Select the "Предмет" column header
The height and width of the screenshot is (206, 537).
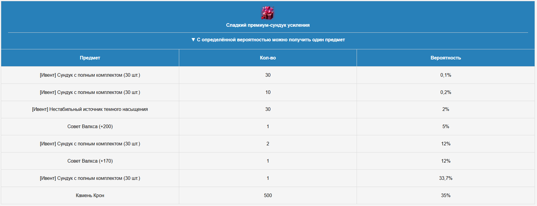tap(90, 58)
